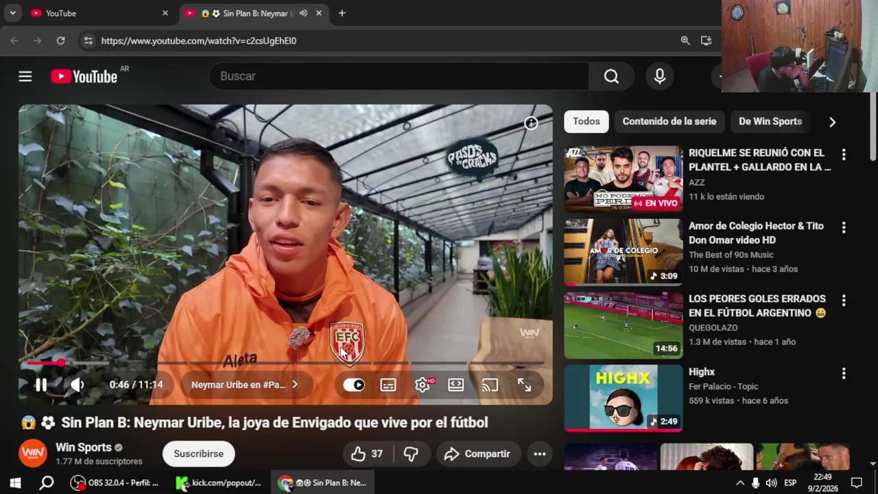Open Win Sports channel avatar
This screenshot has height=494, width=878.
(33, 453)
